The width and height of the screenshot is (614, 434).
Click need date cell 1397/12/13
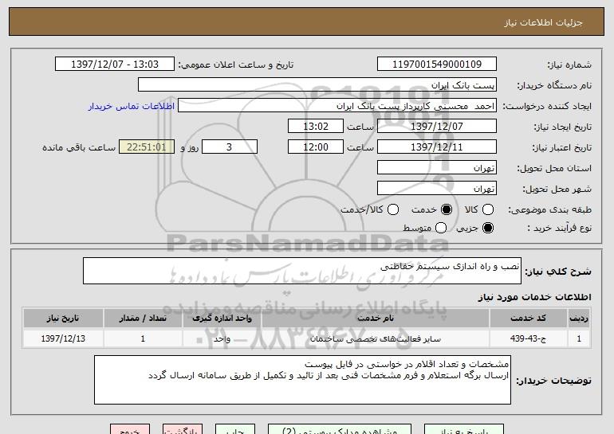click(x=63, y=338)
